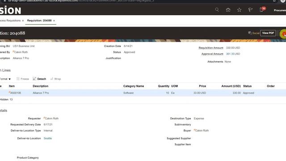Switch to Process Requisitions tab
Screen dimensions: 286x161
10,21
